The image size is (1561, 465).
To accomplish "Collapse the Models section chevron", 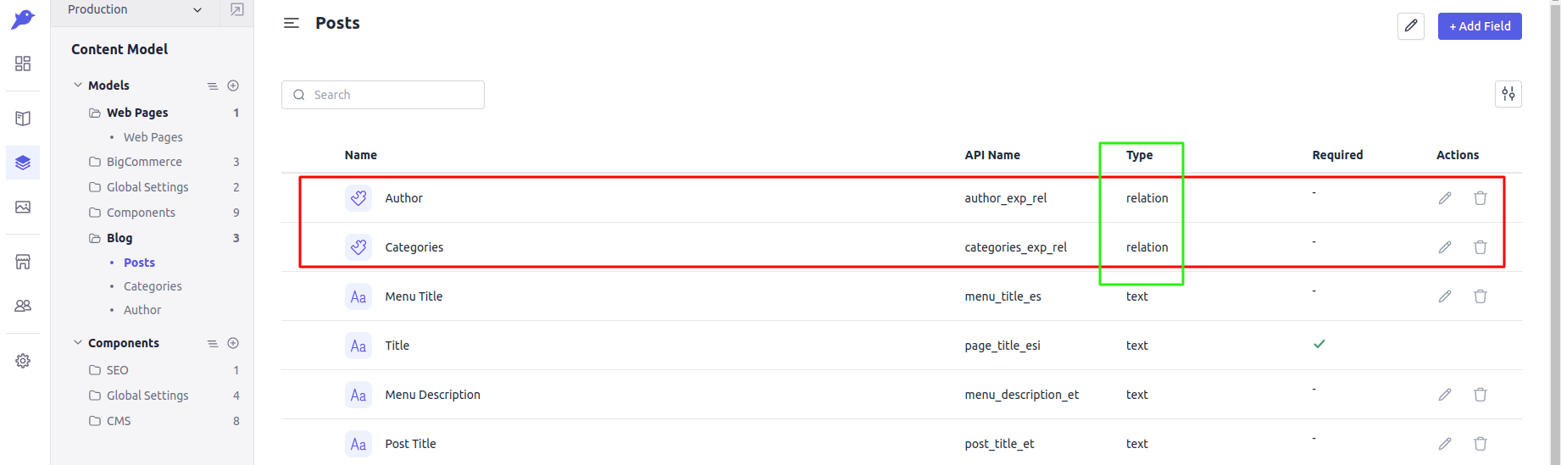I will tap(78, 85).
